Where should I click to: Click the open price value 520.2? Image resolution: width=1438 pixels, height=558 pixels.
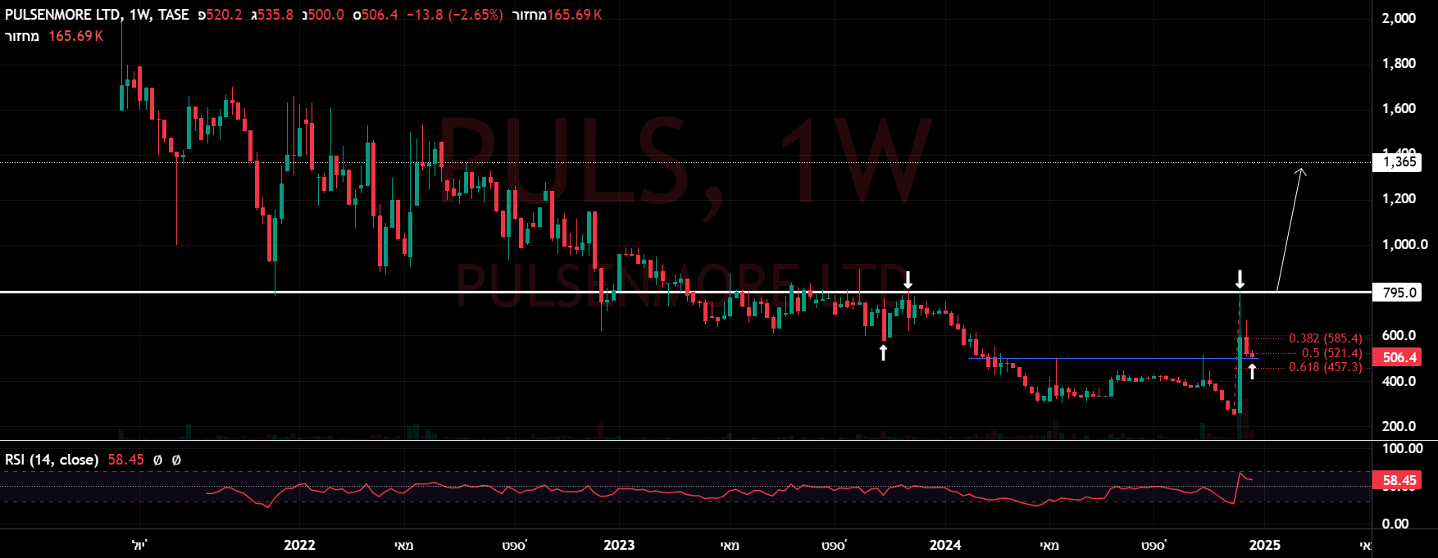tap(224, 15)
